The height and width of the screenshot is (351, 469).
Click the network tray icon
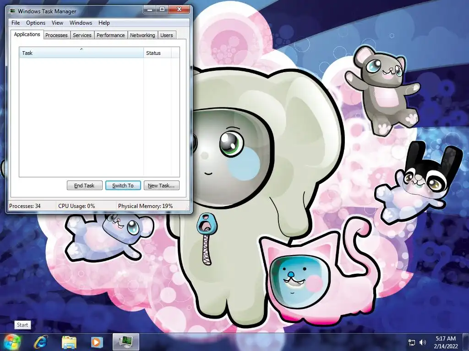(x=412, y=342)
